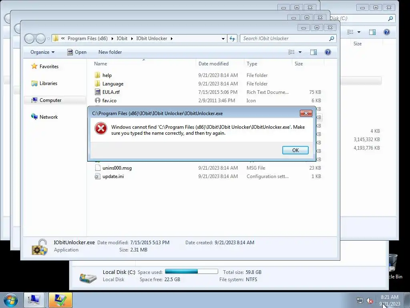The image size is (410, 308).
Task: Click the 'Rich Text Docume...' type cell
Action: point(267,92)
